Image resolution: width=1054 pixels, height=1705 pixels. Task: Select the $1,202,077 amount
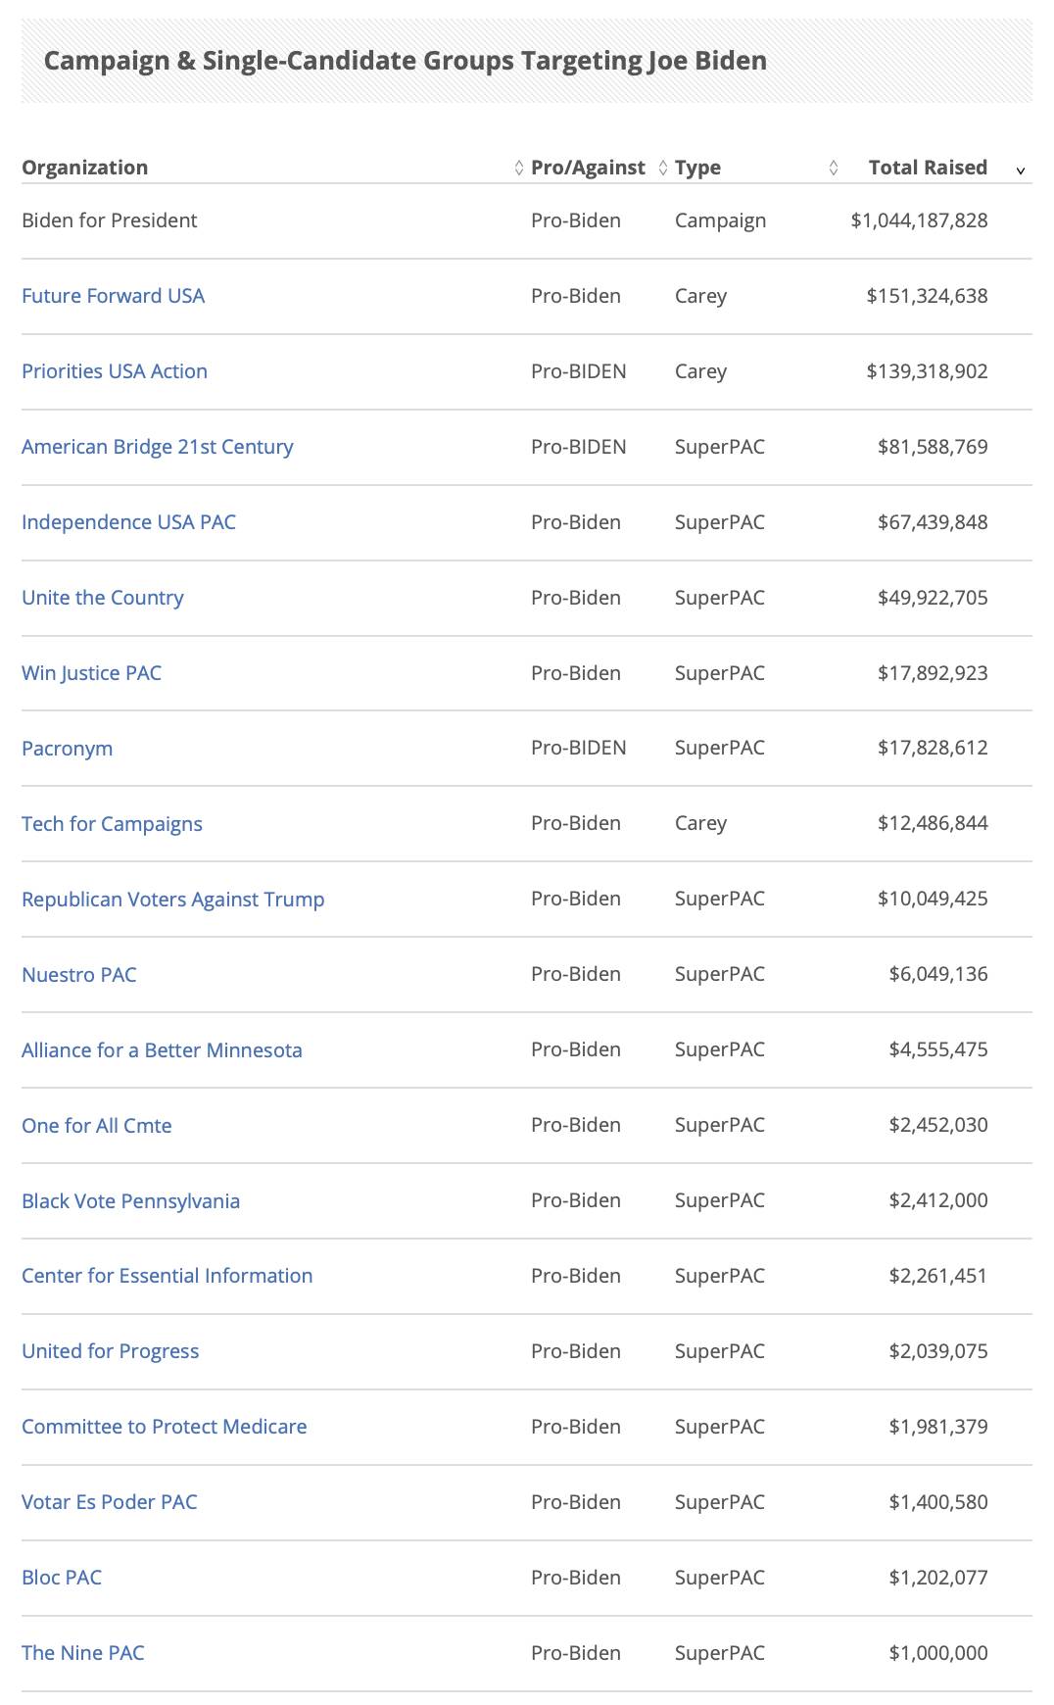pos(938,1578)
